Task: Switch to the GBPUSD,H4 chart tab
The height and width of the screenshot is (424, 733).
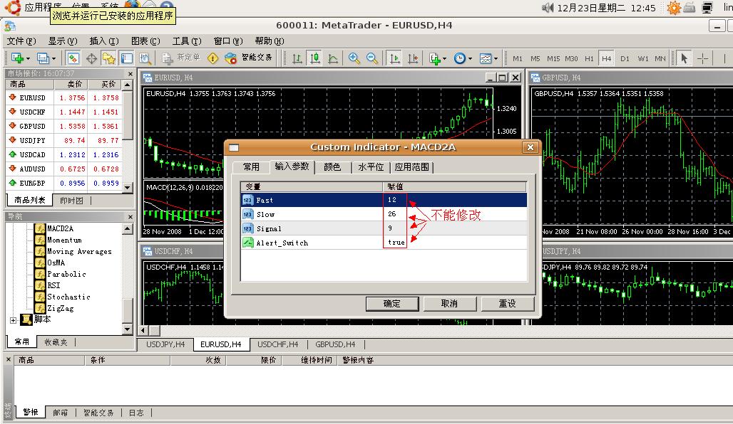Action: [x=335, y=345]
